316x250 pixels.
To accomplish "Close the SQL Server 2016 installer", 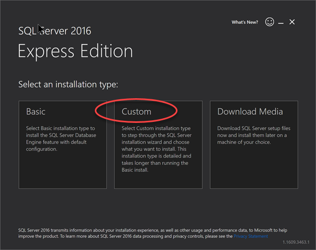I will [292, 22].
